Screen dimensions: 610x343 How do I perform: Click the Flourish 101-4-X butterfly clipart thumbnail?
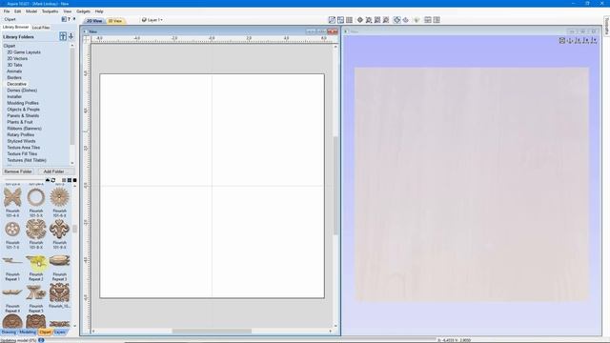pos(12,197)
